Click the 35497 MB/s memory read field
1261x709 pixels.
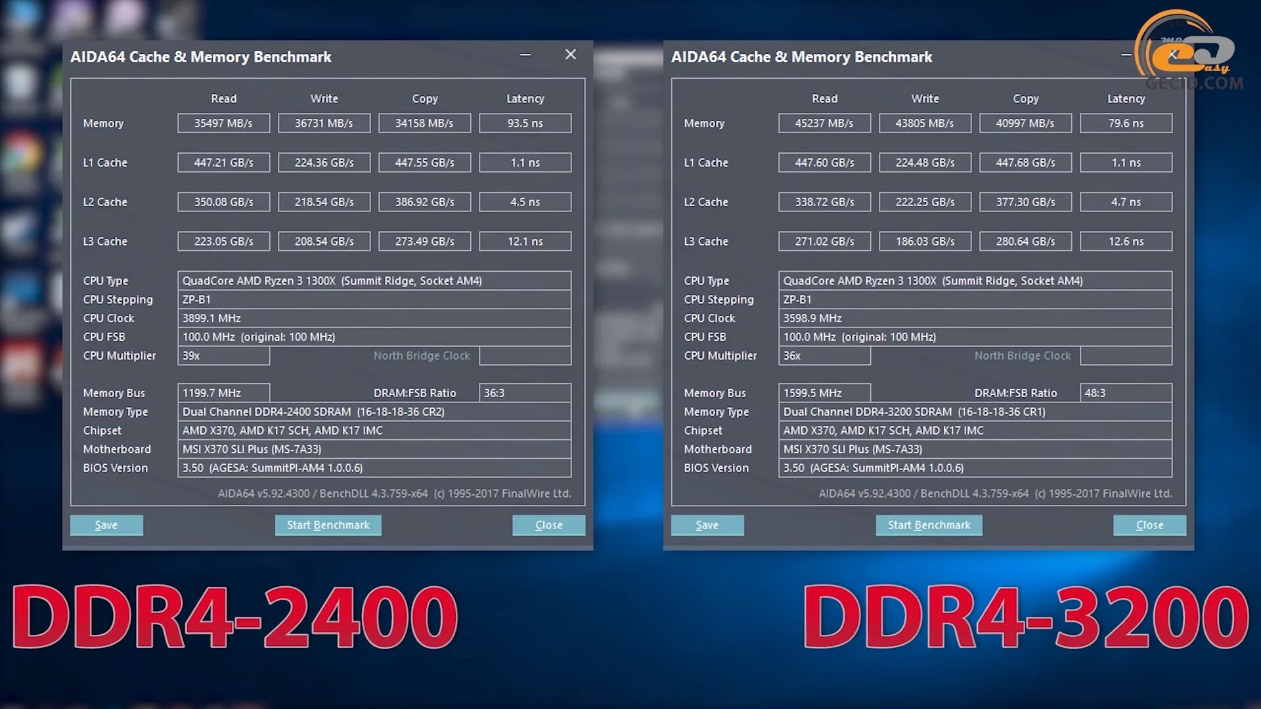223,123
